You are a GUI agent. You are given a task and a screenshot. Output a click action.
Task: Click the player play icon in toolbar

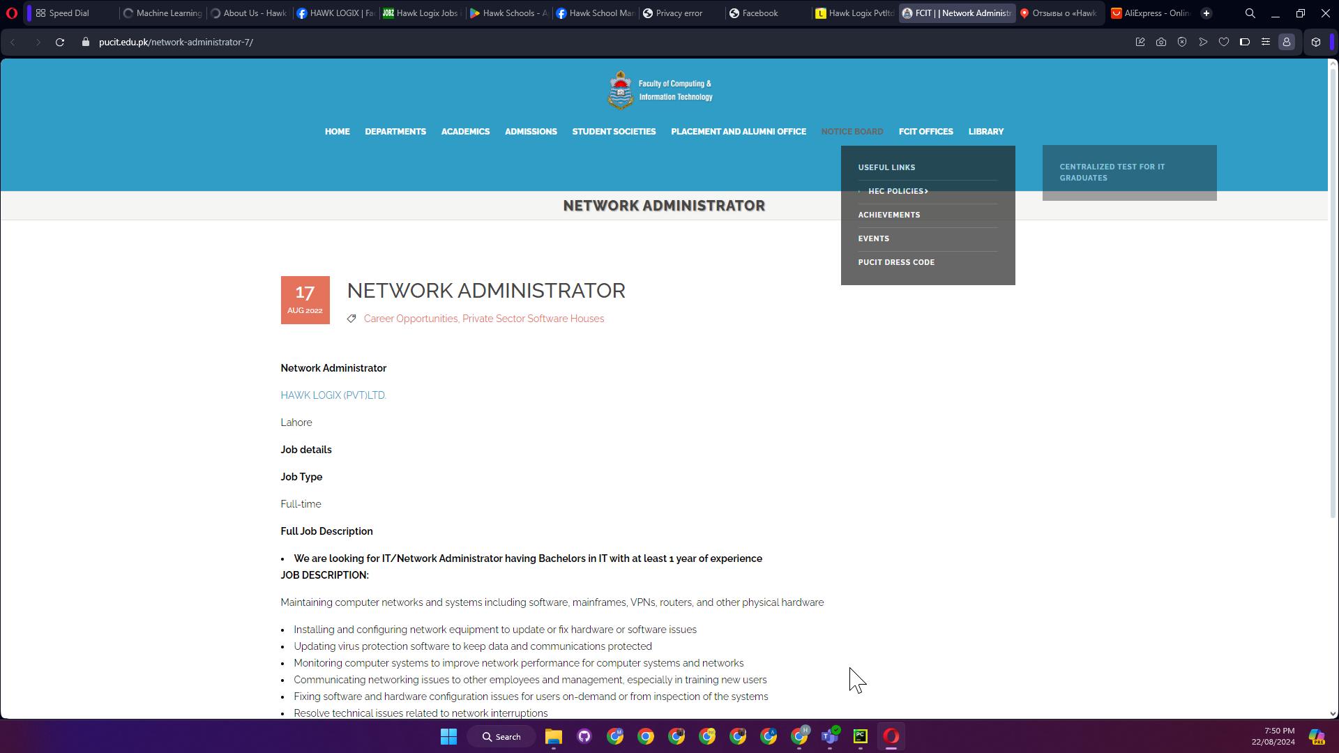click(x=1203, y=42)
